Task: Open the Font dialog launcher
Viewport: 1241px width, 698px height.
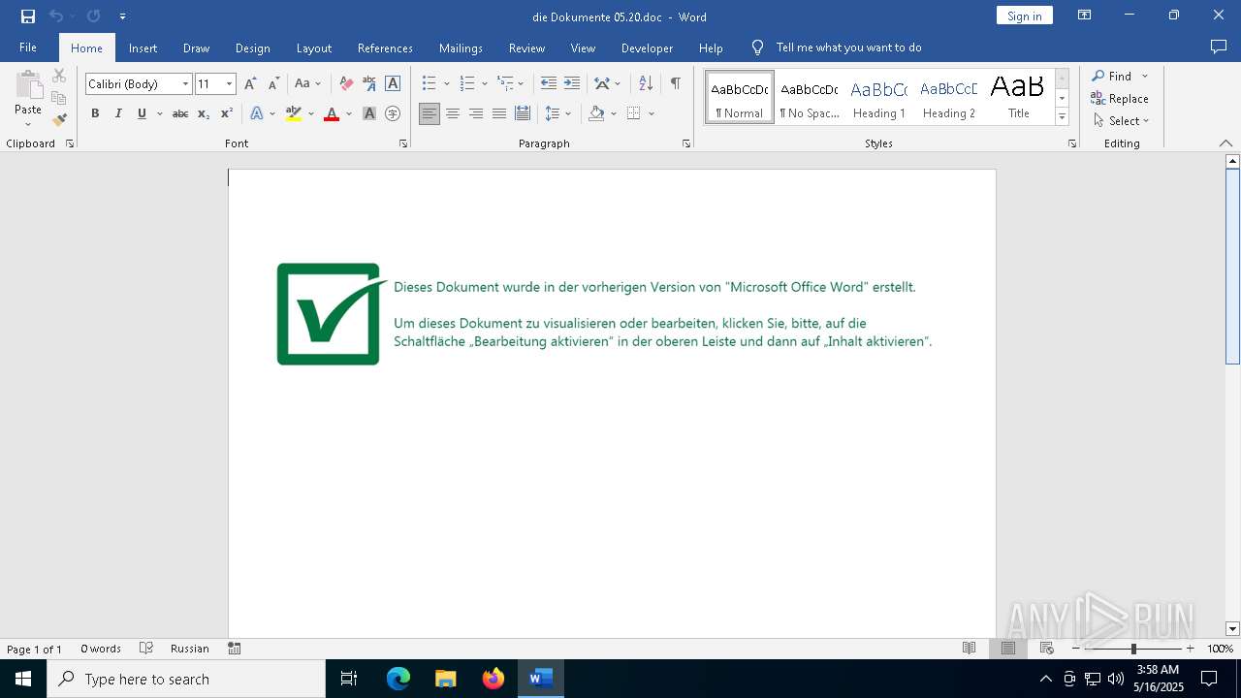Action: pos(403,143)
